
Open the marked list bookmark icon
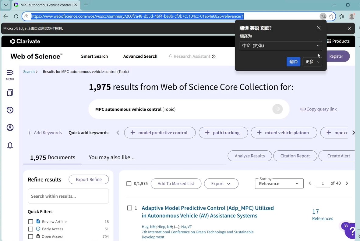tap(10, 93)
